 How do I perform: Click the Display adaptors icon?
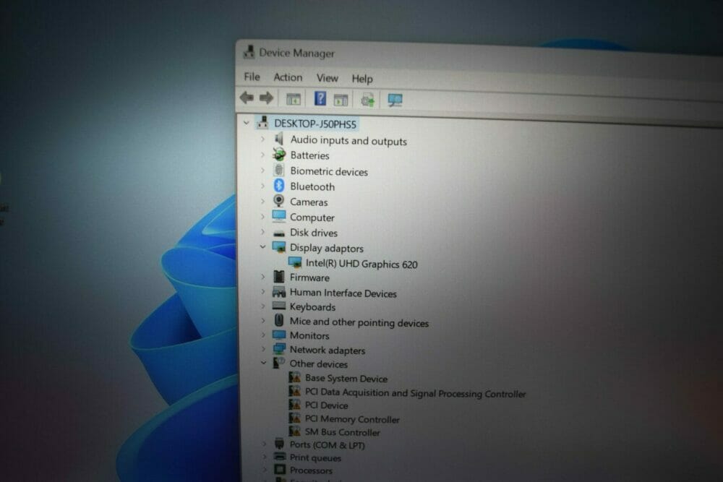coord(279,247)
